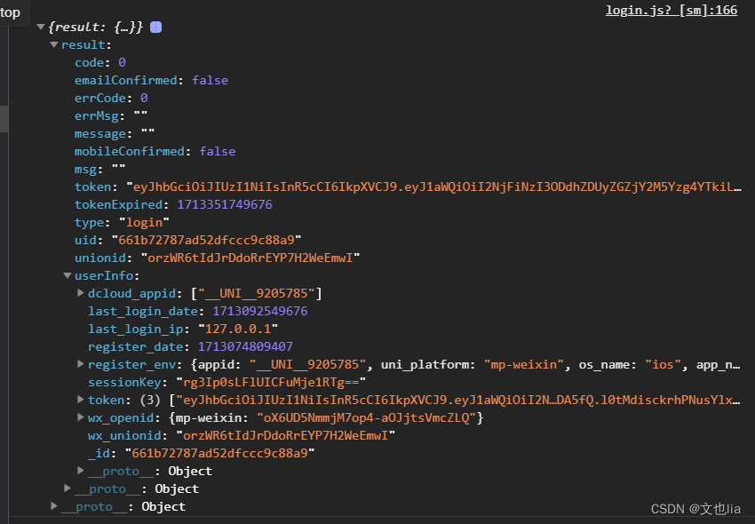Click the left-edge gray scroll indicator
Screen dimensions: 755x524
(4, 118)
